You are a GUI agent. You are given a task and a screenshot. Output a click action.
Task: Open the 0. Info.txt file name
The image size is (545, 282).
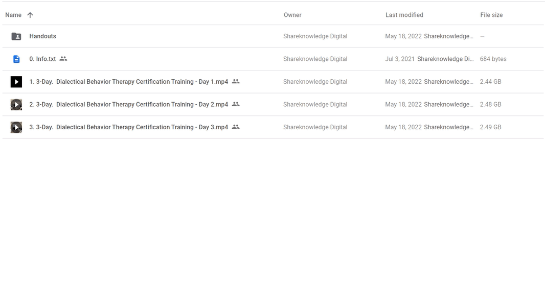tap(42, 59)
